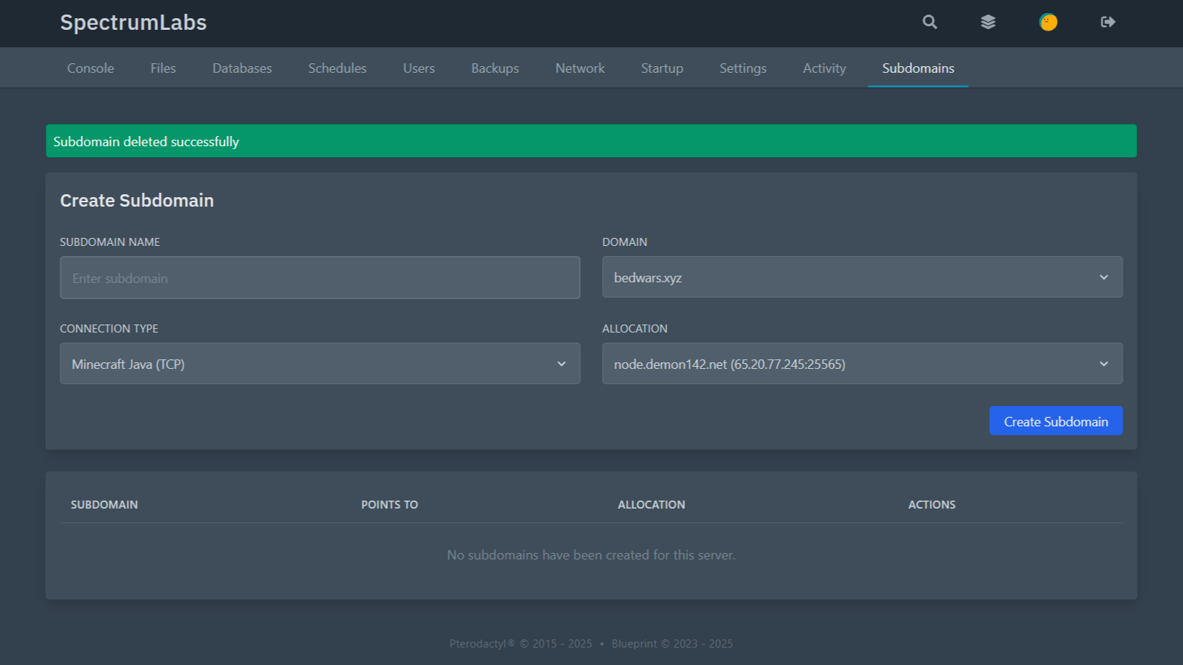Open the Connection Type dropdown
Viewport: 1183px width, 665px height.
320,364
